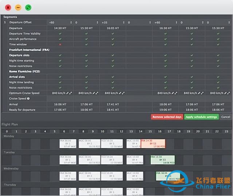Click green minimize window button
The width and height of the screenshot is (233, 196).
[x=28, y=7]
